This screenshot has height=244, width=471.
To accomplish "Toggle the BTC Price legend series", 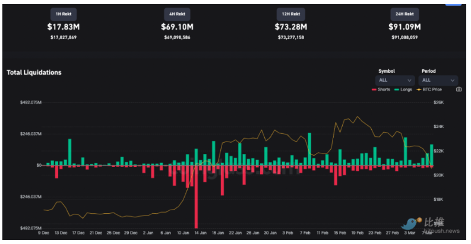I will 429,89.
